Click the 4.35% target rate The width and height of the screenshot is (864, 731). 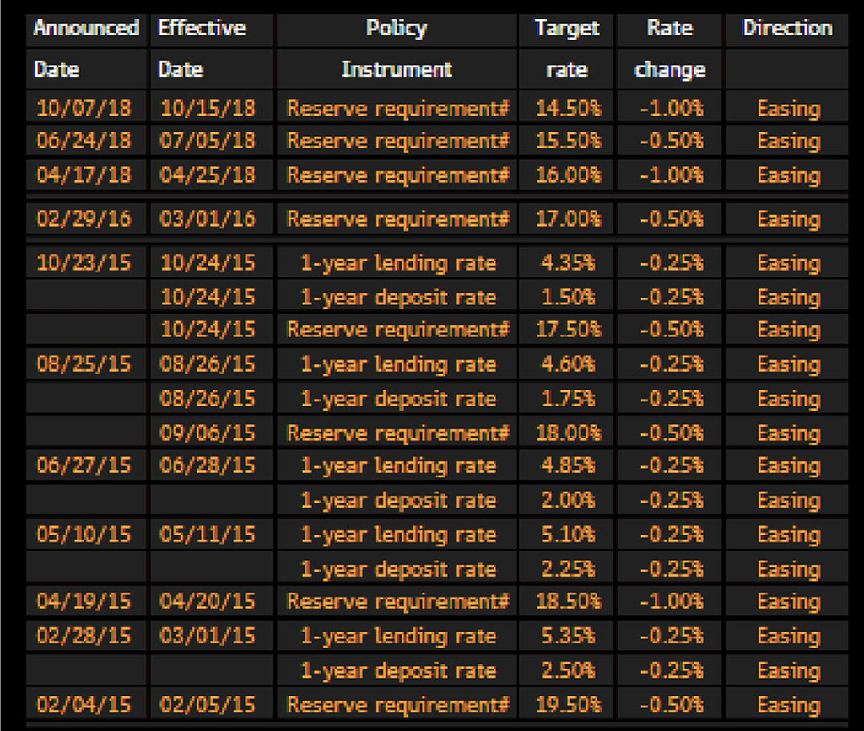(x=568, y=263)
